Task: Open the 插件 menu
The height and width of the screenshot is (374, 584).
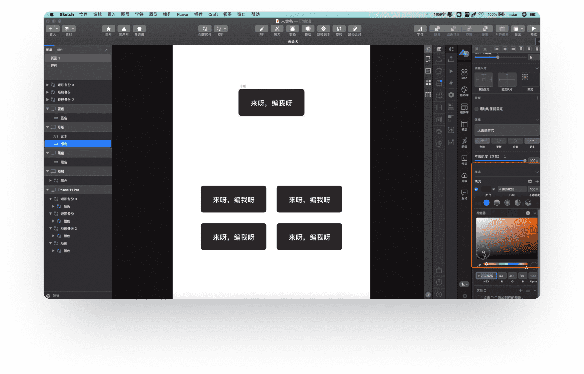Action: [x=198, y=15]
